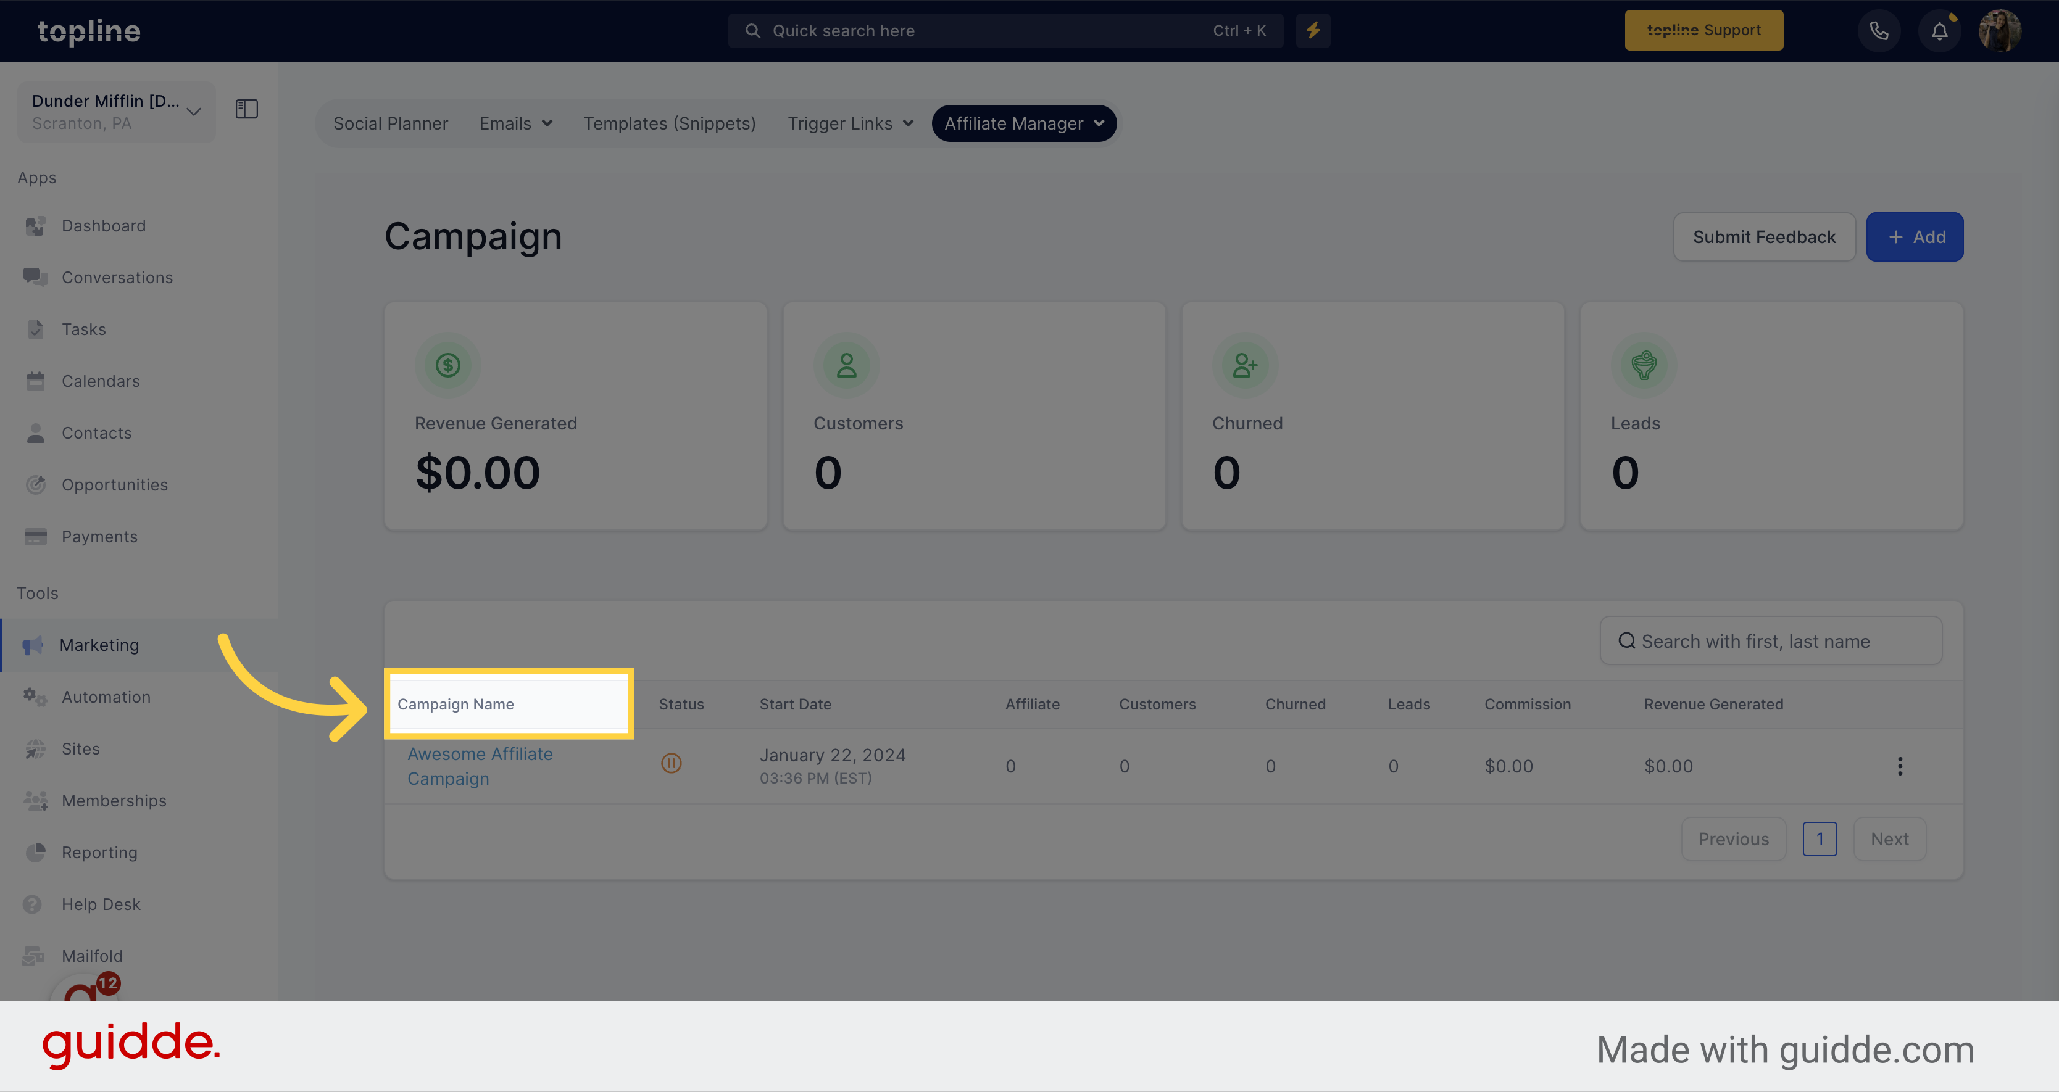Expand the Affiliate Manager dropdown
Image resolution: width=2059 pixels, height=1092 pixels.
1024,124
